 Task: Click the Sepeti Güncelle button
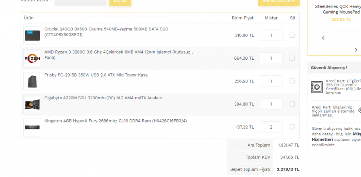(279, 2)
